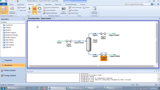Open the Safety Analysis environment

click(x=13, y=70)
